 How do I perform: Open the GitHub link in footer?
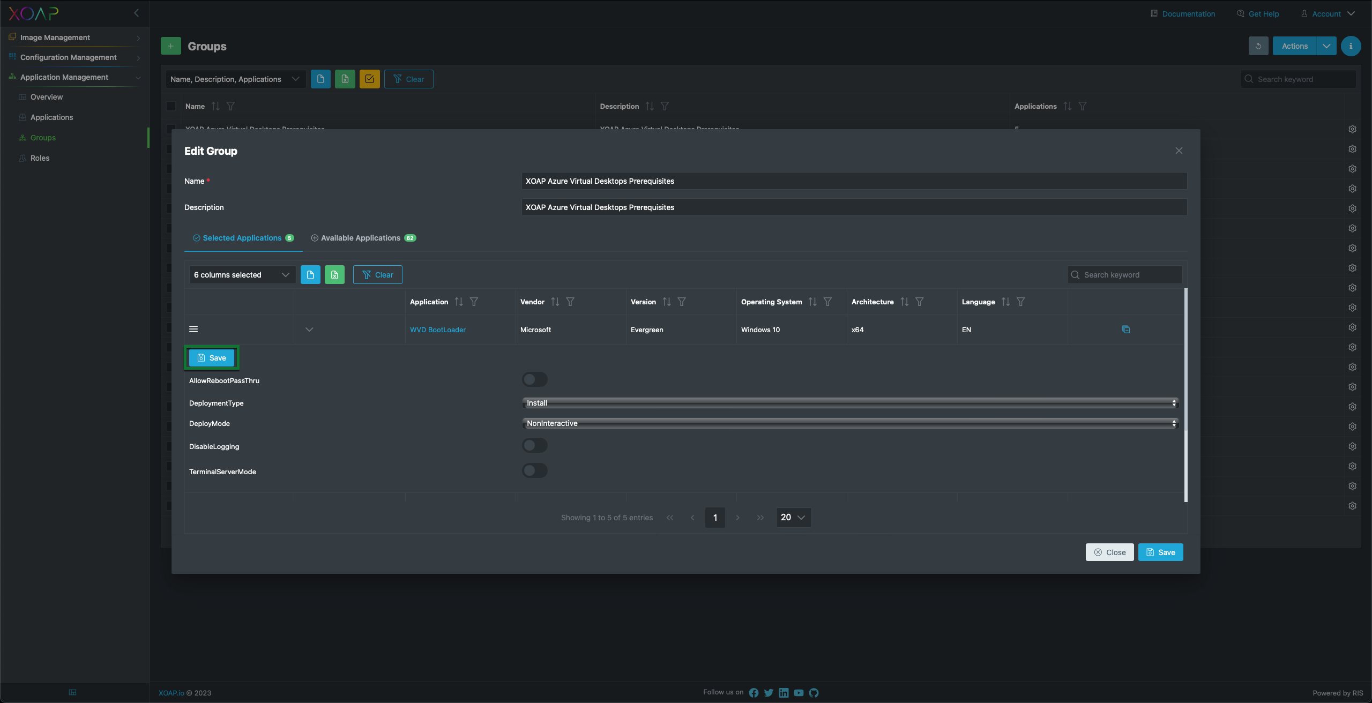[814, 693]
